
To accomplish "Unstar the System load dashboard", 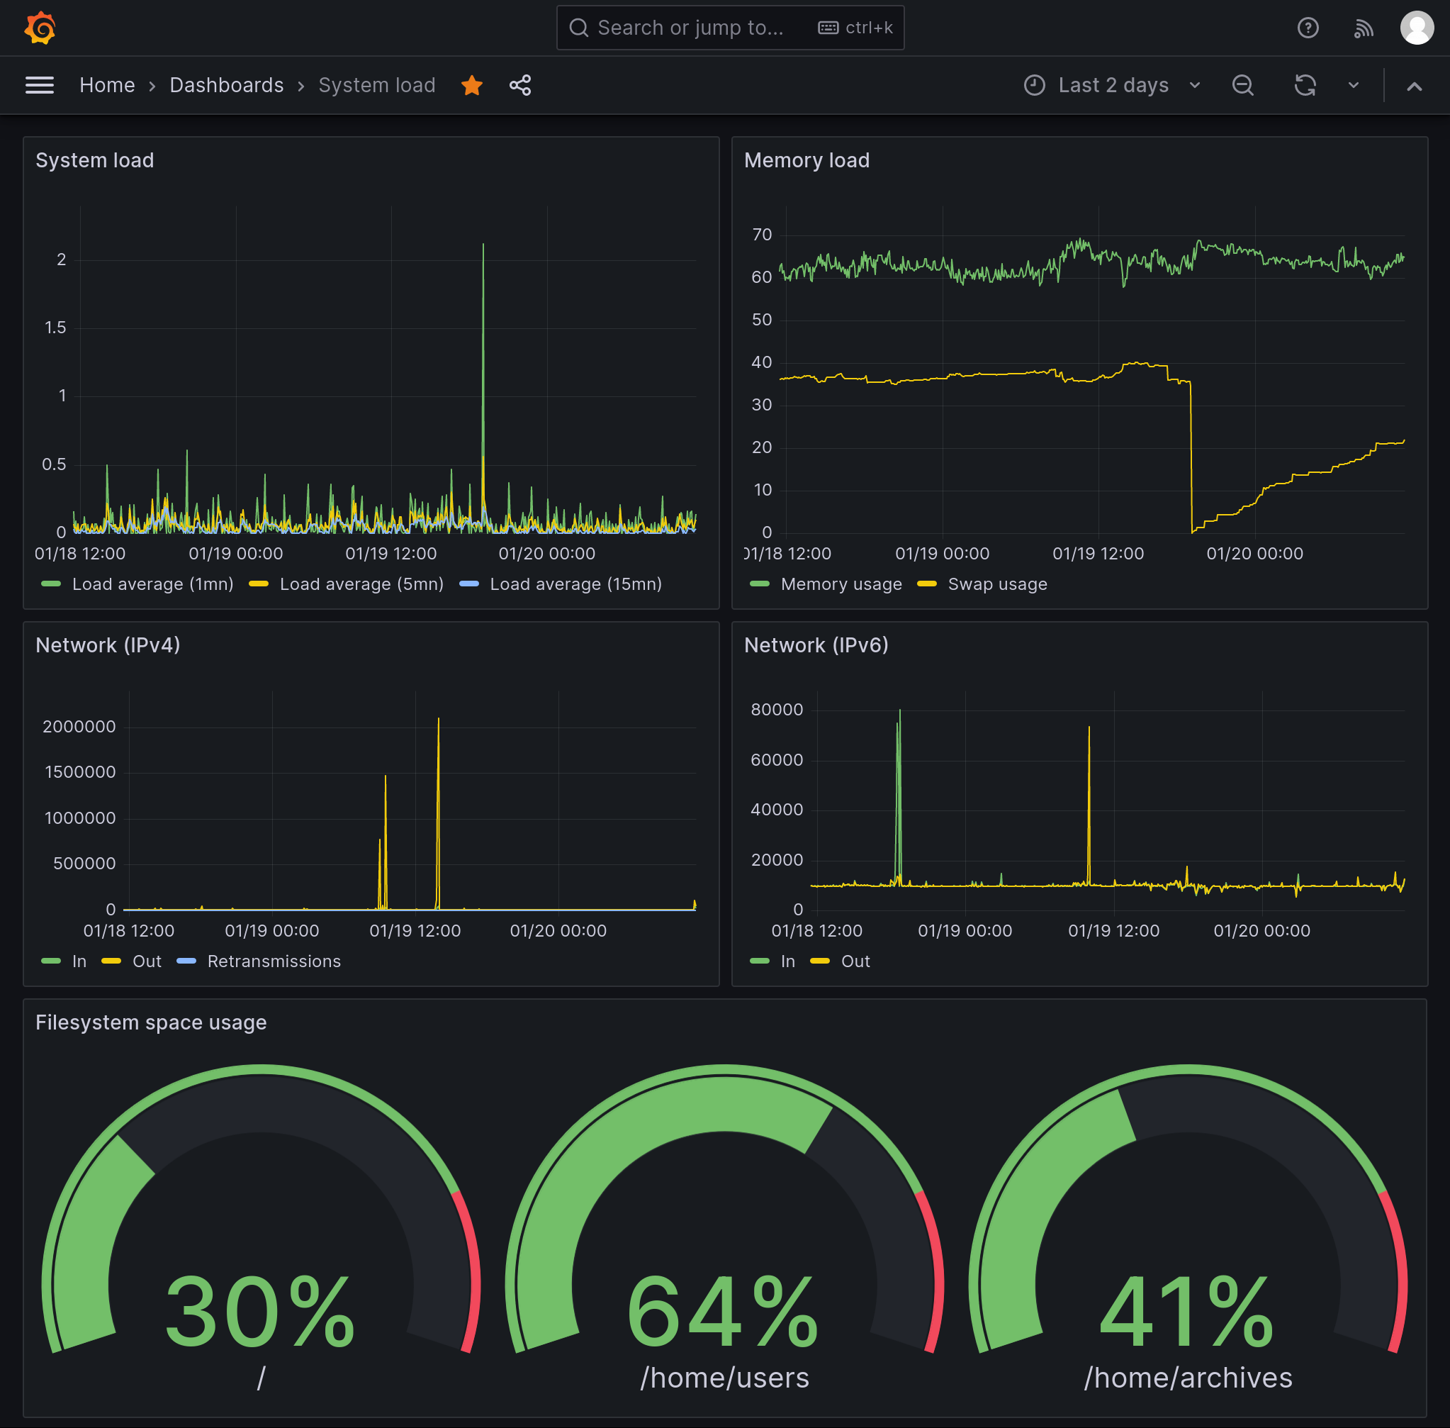I will [x=471, y=86].
